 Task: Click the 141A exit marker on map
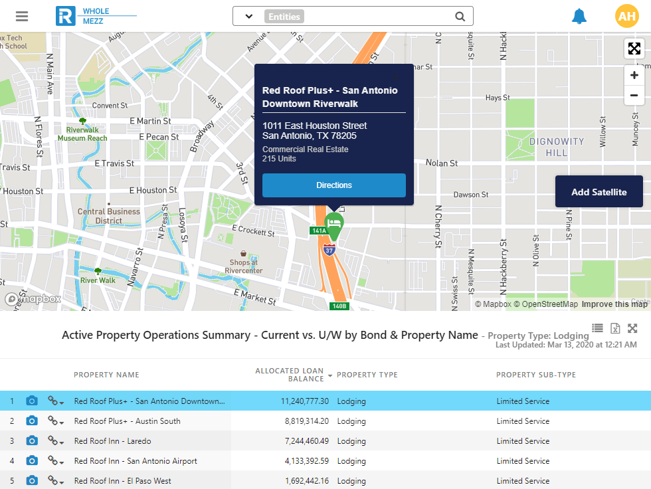click(x=319, y=231)
